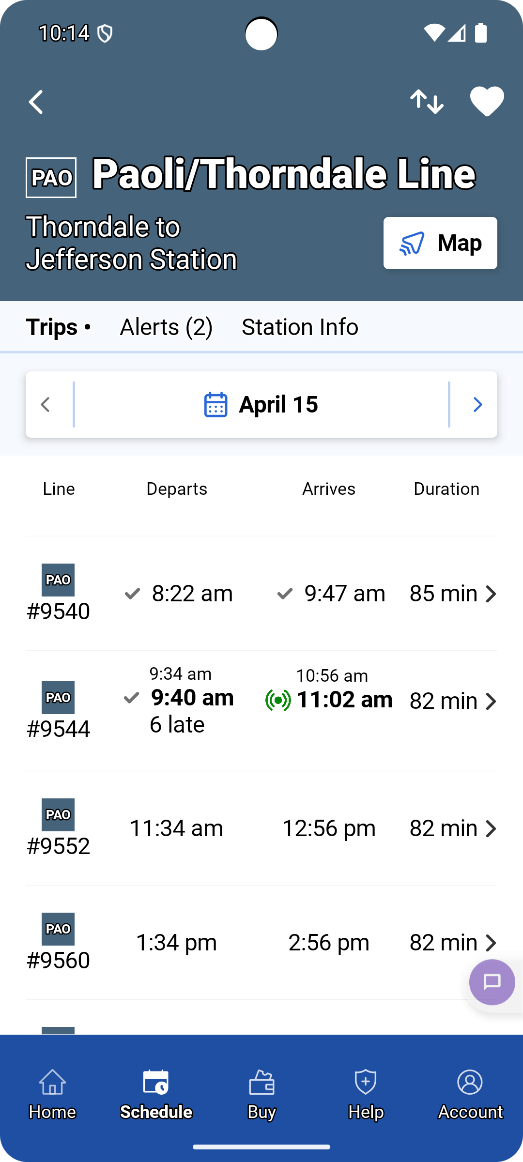This screenshot has width=523, height=1162.
Task: Swap trip direction with reverse arrows
Action: (x=427, y=102)
